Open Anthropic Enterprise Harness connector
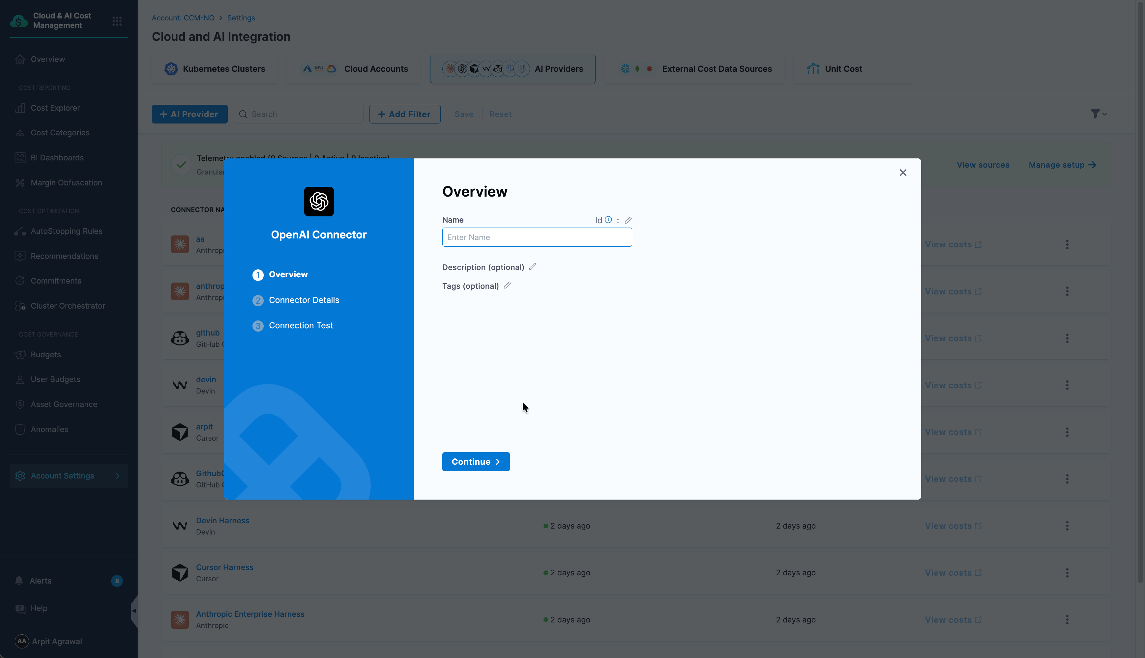1145x658 pixels. click(x=250, y=615)
